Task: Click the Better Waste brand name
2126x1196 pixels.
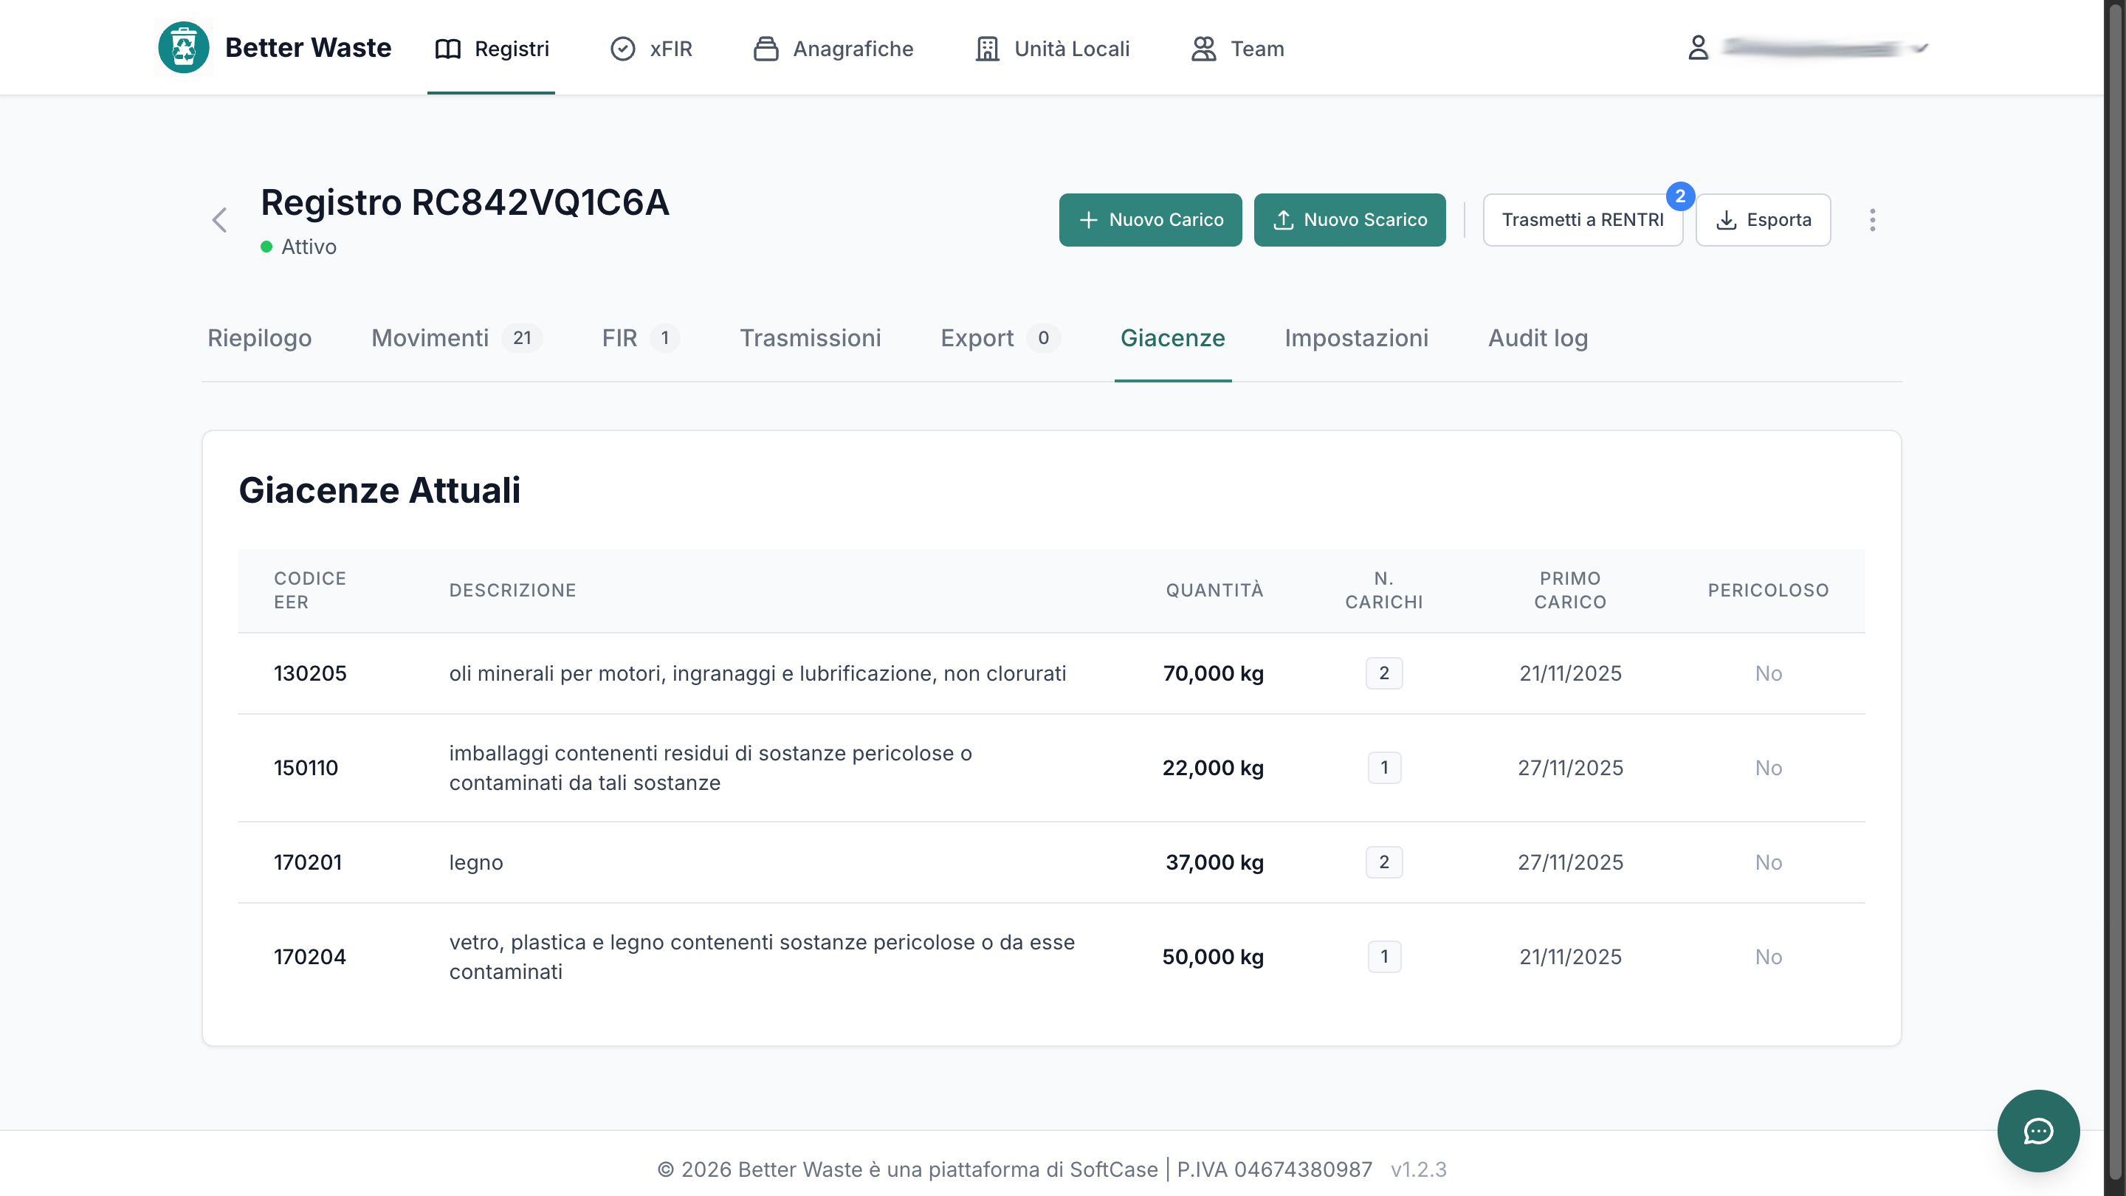Action: click(308, 48)
